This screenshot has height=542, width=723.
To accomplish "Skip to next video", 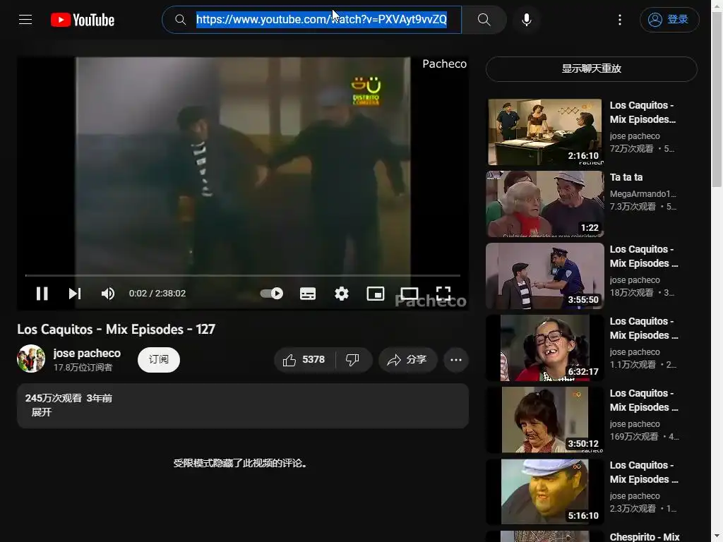I will pyautogui.click(x=75, y=294).
